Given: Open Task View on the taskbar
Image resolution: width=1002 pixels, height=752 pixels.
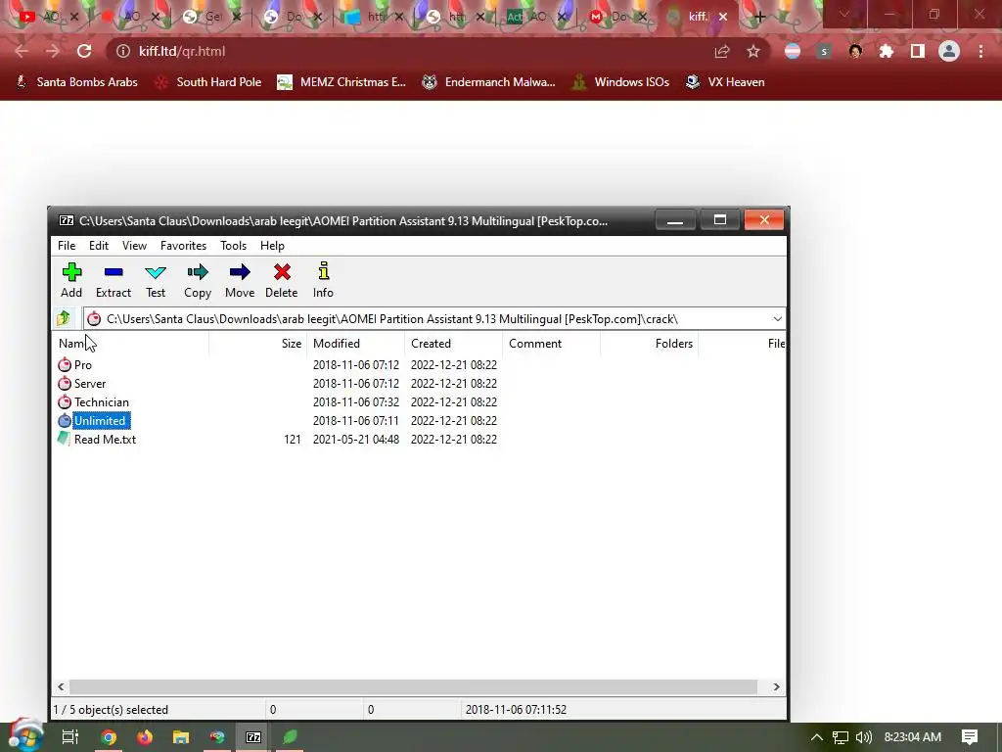Looking at the screenshot, I should click(70, 737).
